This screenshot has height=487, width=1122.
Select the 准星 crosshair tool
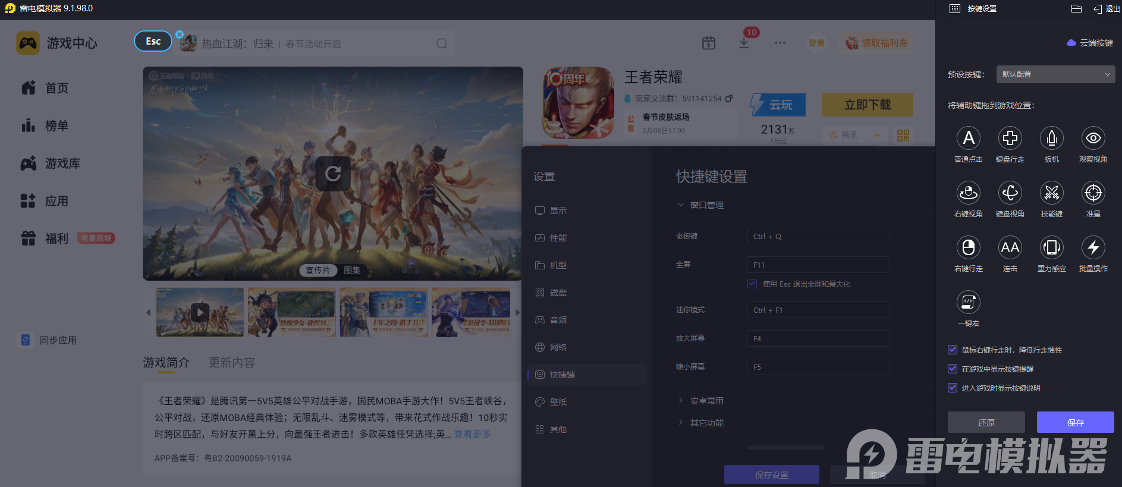(x=1093, y=193)
